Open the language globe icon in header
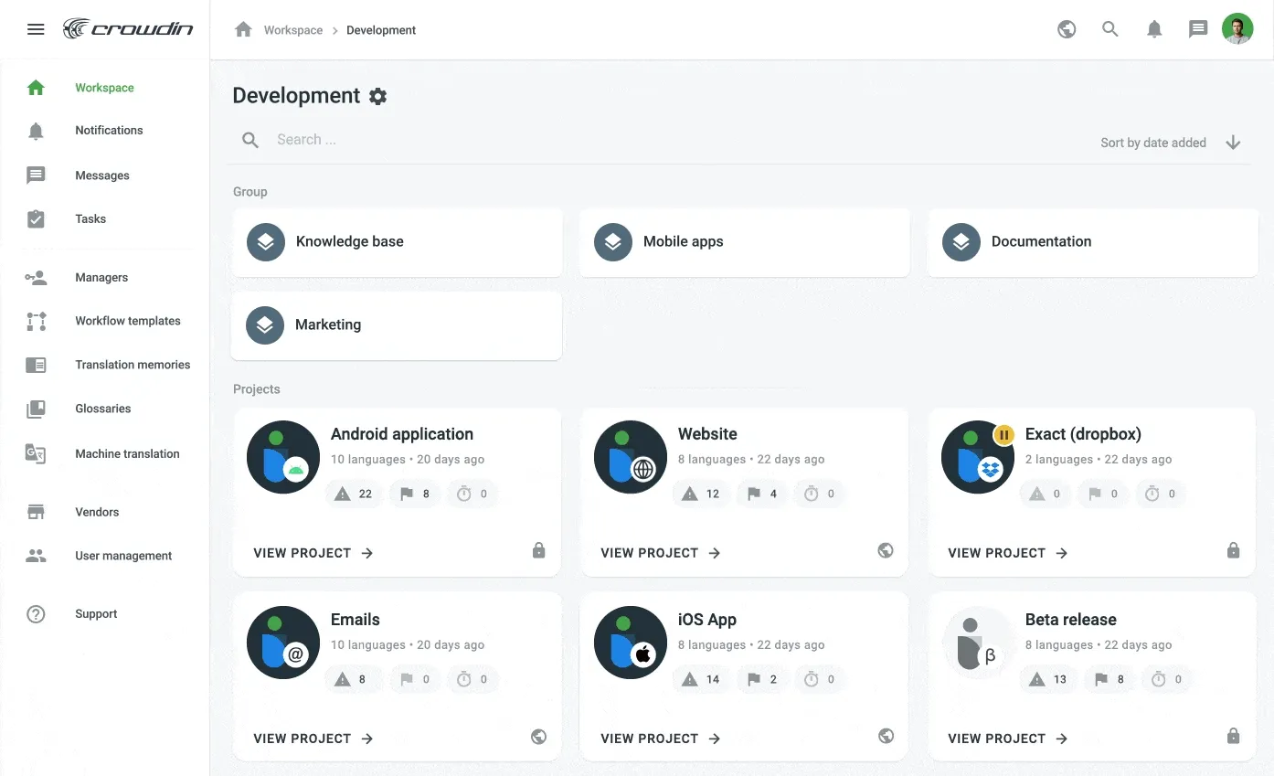 pos(1066,29)
